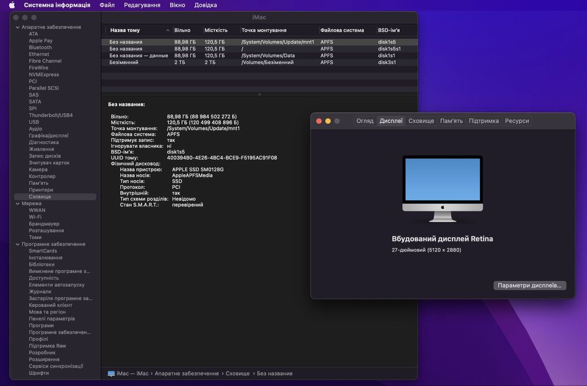Open the Файл menu
Viewport: 587px width, 386px height.
click(x=107, y=5)
